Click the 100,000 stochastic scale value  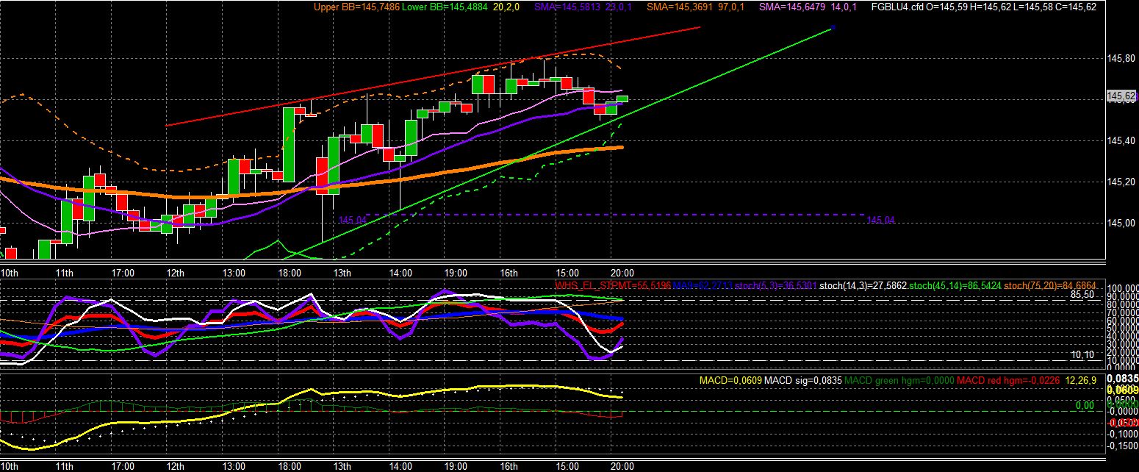click(1122, 288)
